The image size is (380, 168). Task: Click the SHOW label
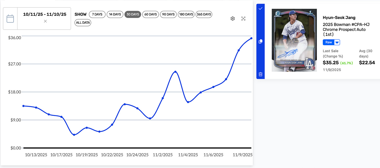click(80, 14)
